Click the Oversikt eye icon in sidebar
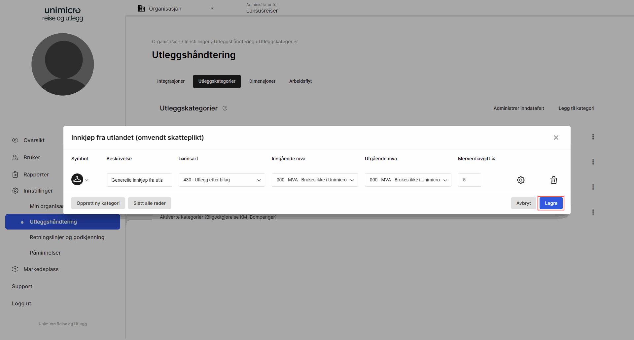 pyautogui.click(x=15, y=140)
